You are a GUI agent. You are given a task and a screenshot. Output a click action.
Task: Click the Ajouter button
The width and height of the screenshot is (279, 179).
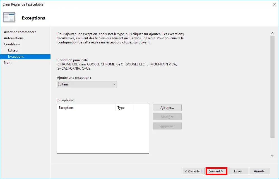coord(167,107)
